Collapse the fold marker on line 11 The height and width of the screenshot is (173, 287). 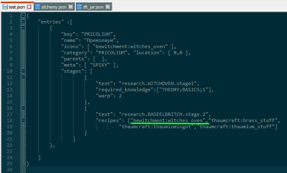click(23, 77)
